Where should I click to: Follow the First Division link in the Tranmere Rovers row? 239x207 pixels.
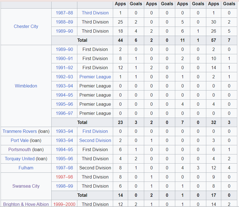coord(95,131)
